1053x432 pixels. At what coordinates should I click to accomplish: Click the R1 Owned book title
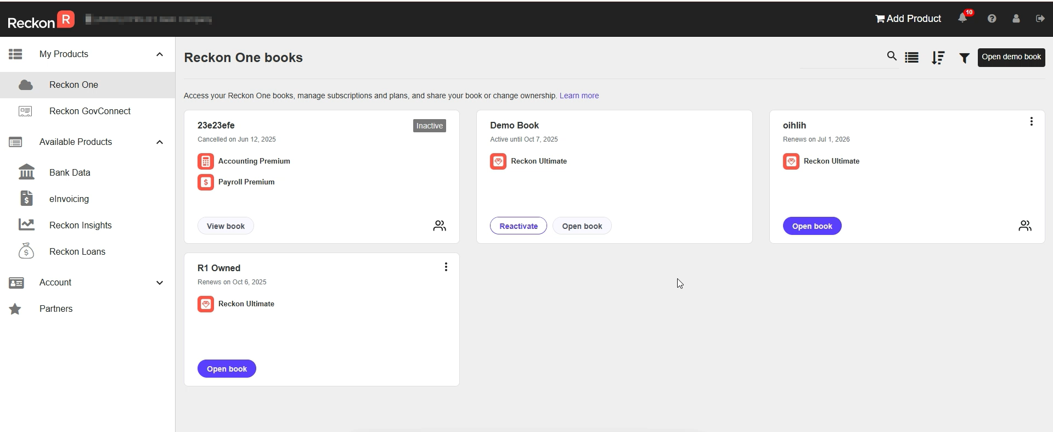pyautogui.click(x=219, y=268)
